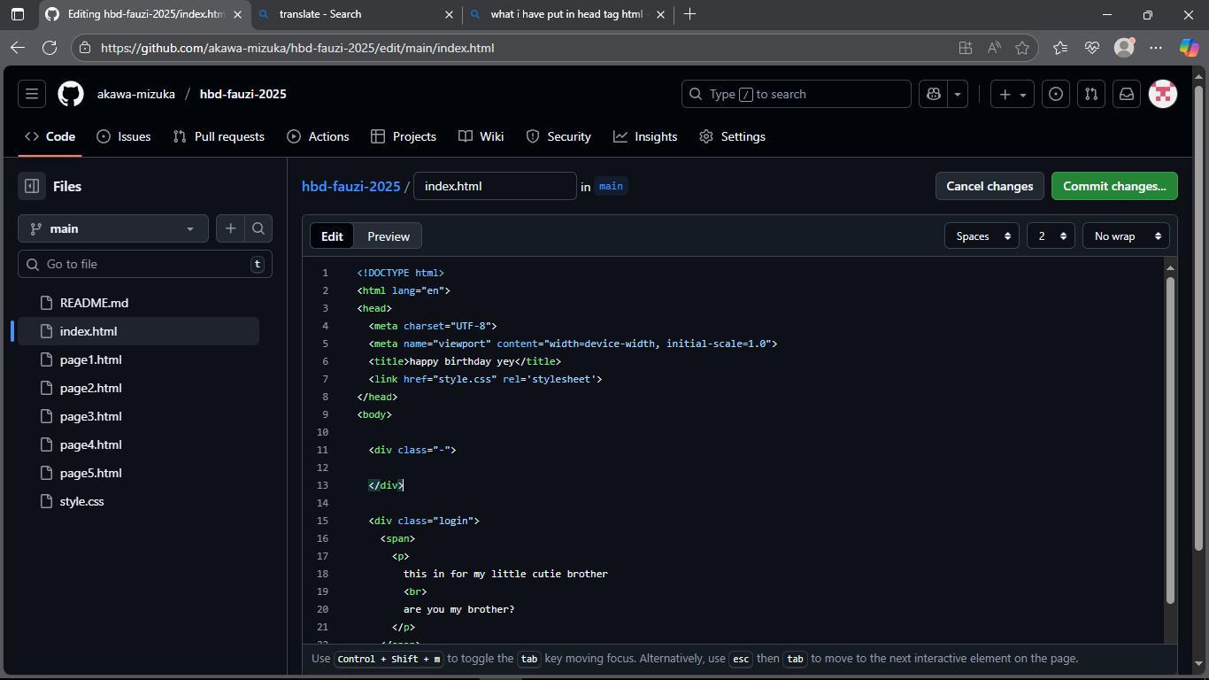Click the Cancel changes button
This screenshot has height=680, width=1209.
click(990, 186)
